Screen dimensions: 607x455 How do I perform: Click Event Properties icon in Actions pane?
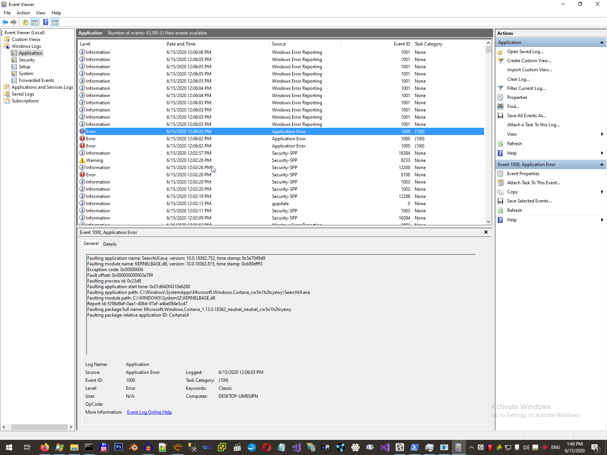click(500, 174)
